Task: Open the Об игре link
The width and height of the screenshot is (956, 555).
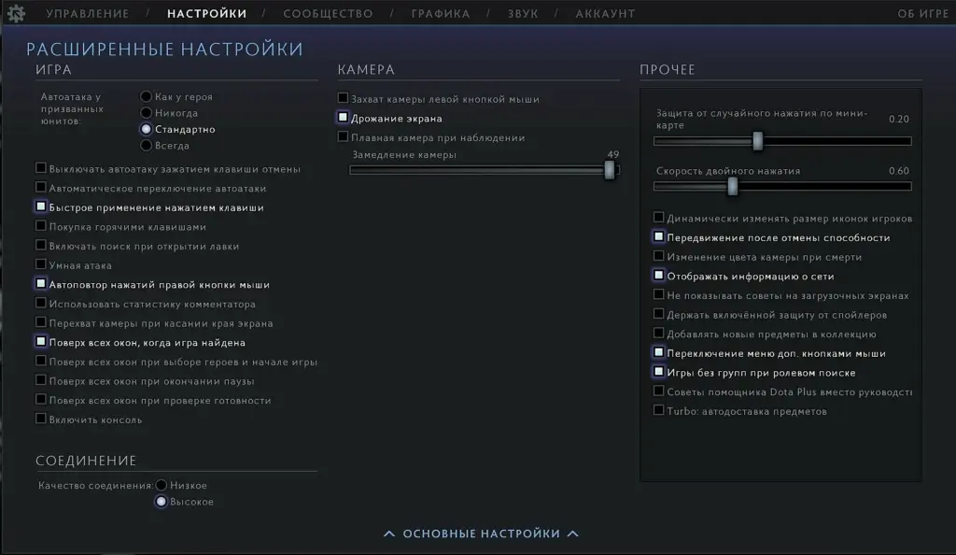Action: coord(922,13)
